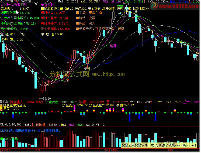The height and width of the screenshot is (153, 201).
Task: Click the red up arrow nearest the 23.10 low
Action: pyautogui.click(x=68, y=80)
